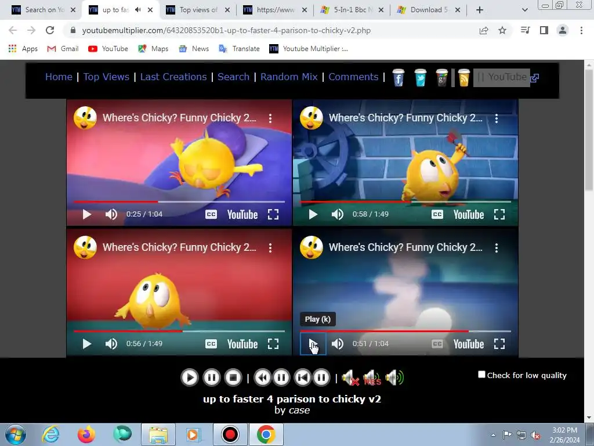594x446 pixels.
Task: Enter fullscreen on the bottom-right video
Action: (x=499, y=344)
